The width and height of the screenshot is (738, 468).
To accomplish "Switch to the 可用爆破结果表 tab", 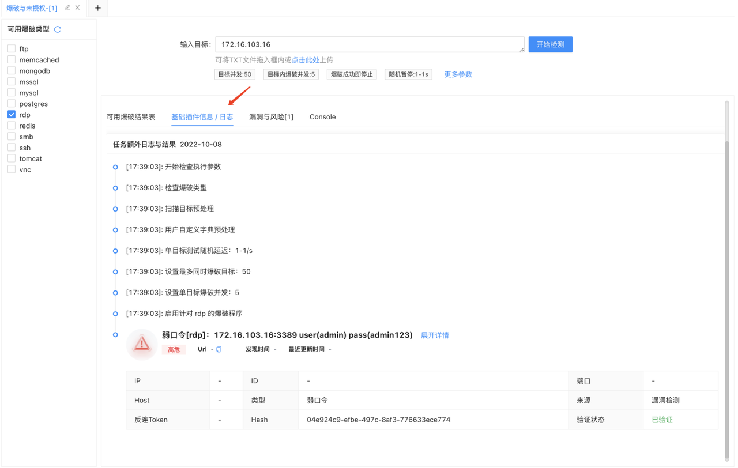I will [x=131, y=117].
